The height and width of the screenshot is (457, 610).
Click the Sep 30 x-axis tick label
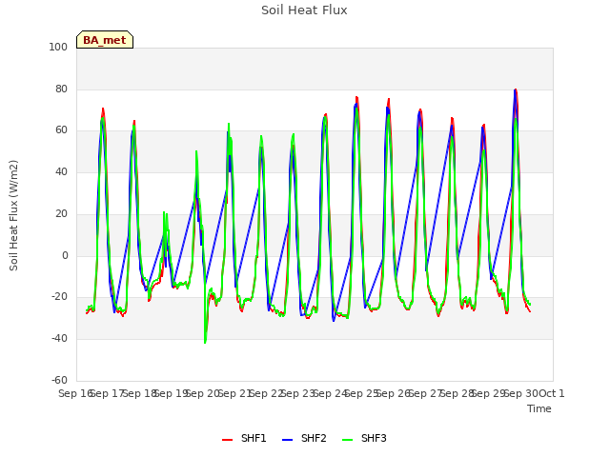click(521, 393)
